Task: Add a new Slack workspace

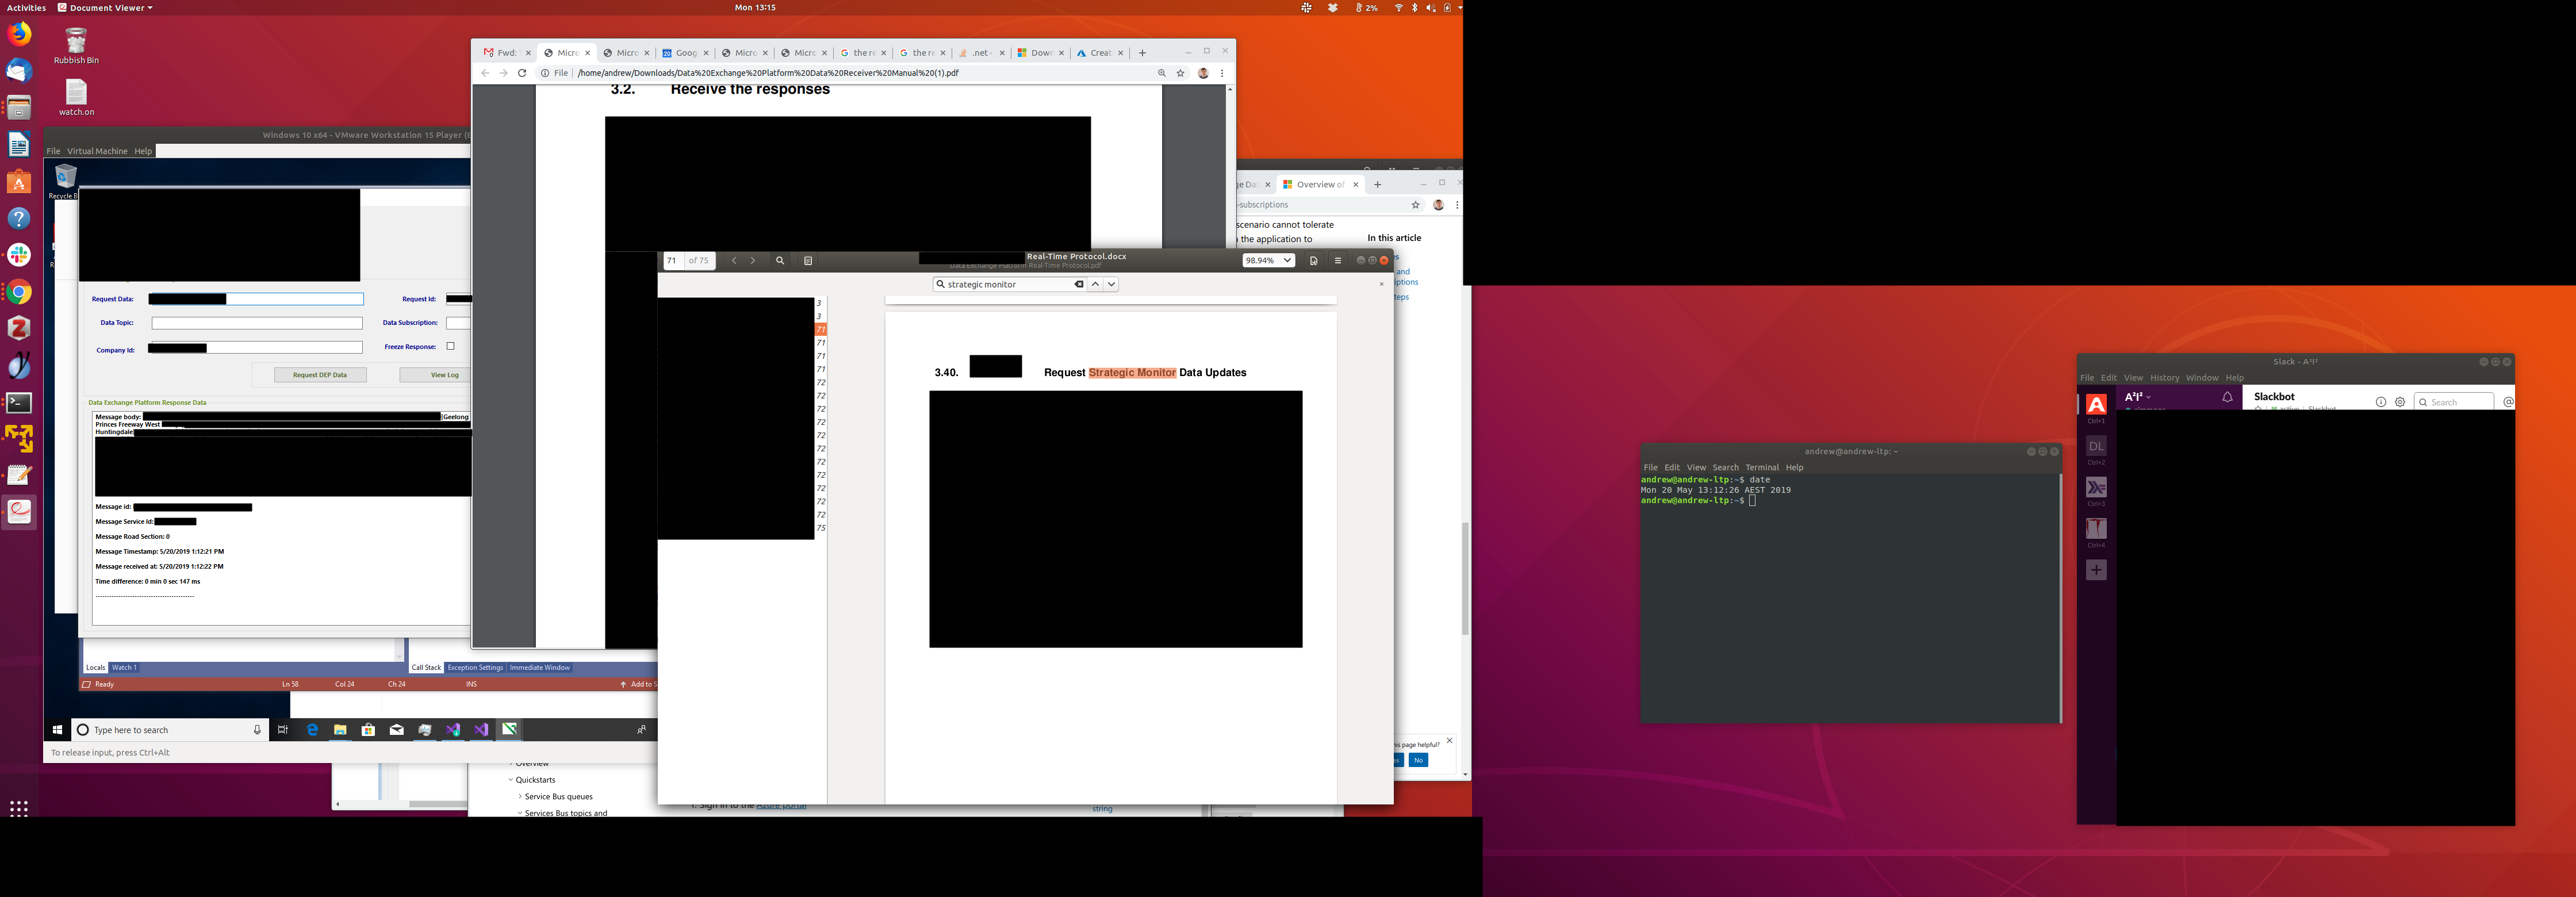Action: [2096, 570]
